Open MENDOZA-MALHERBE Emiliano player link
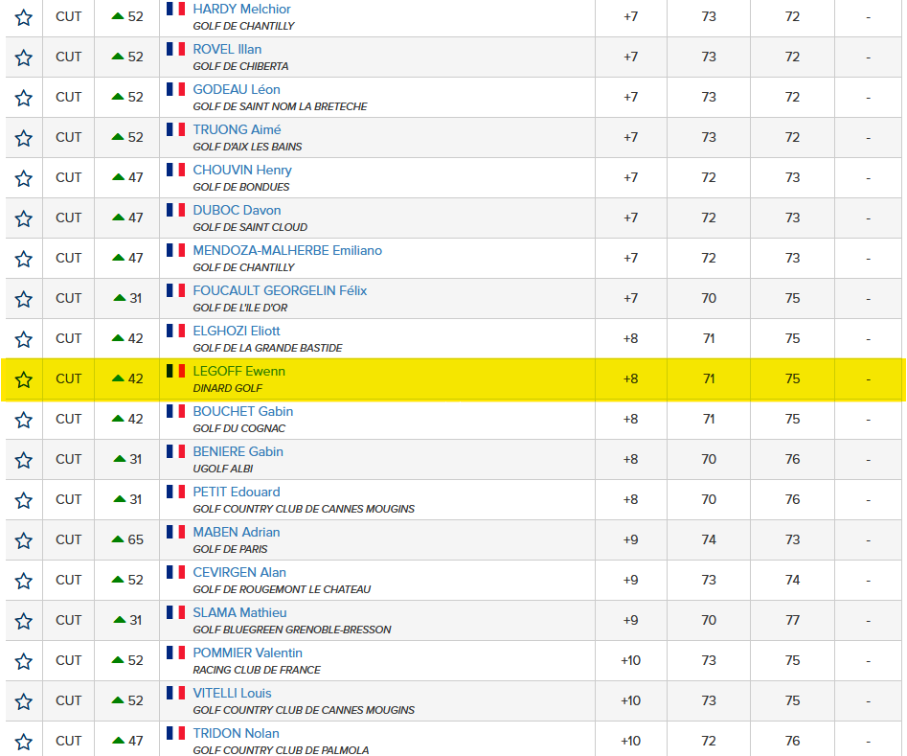Screen dimensions: 907x756 click(287, 250)
